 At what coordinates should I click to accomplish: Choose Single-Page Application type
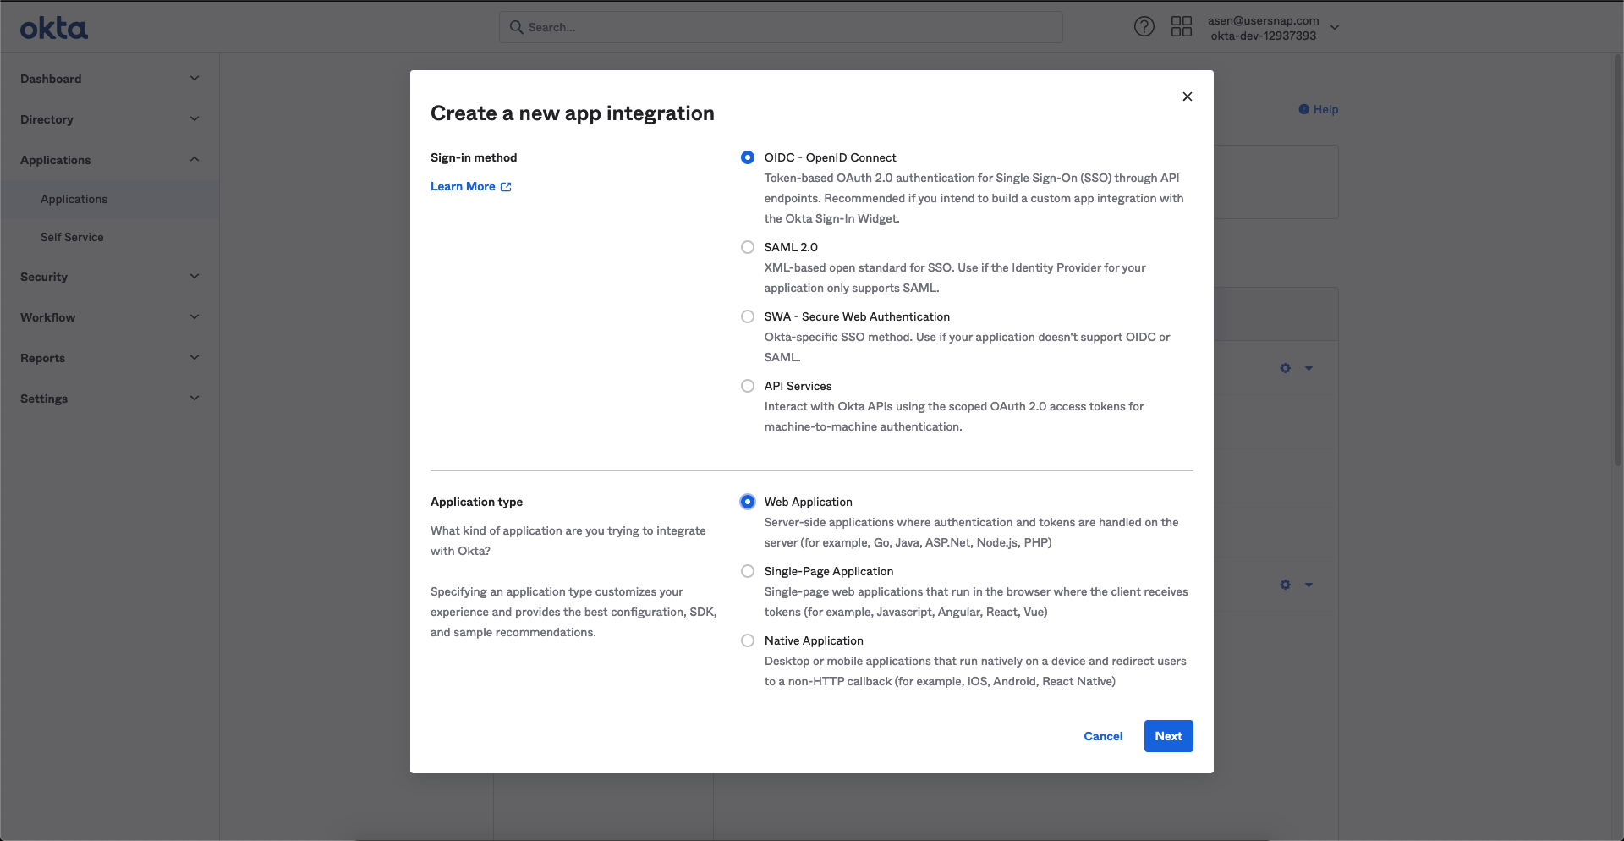tap(748, 571)
